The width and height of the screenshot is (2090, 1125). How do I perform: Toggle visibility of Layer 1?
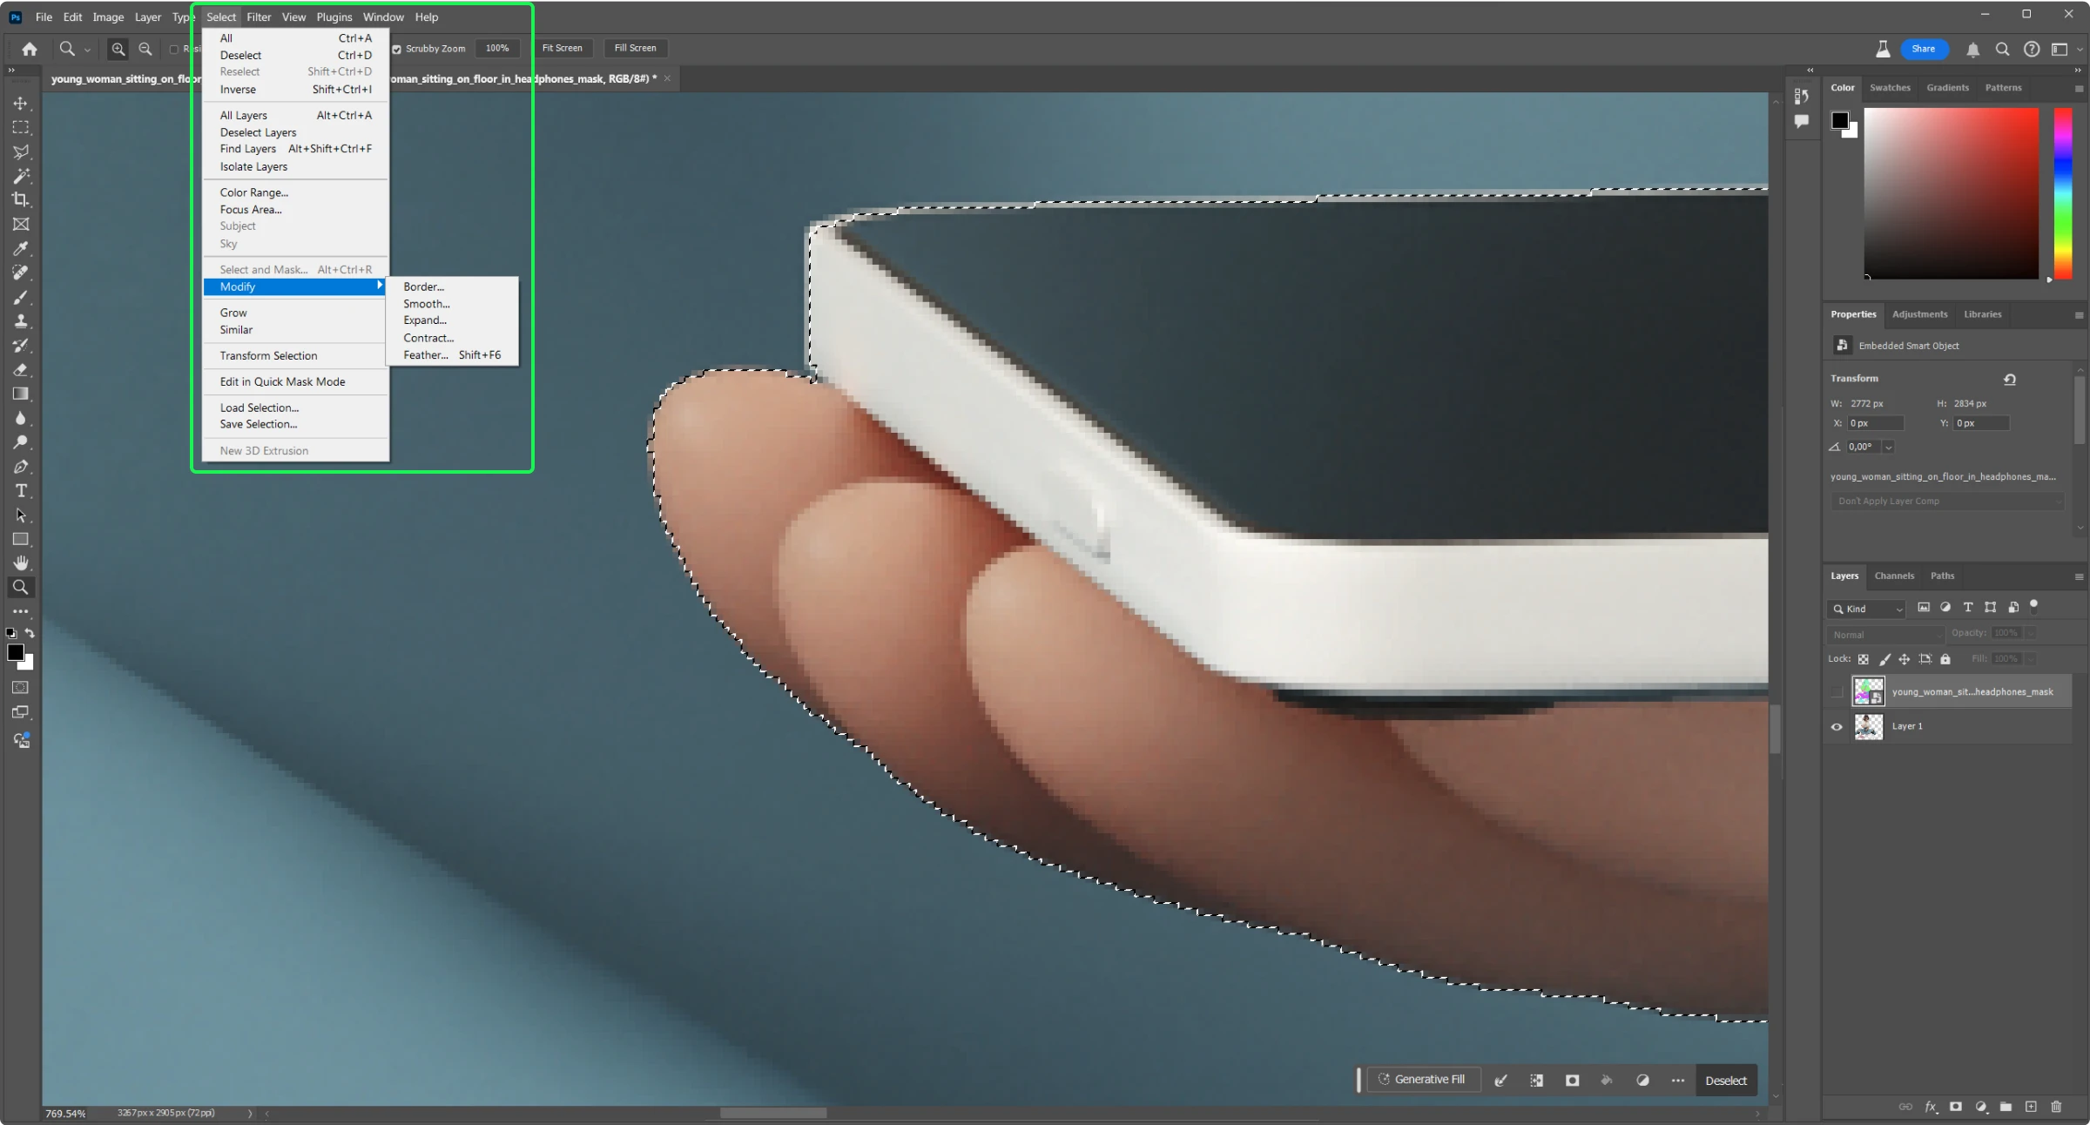coord(1837,726)
